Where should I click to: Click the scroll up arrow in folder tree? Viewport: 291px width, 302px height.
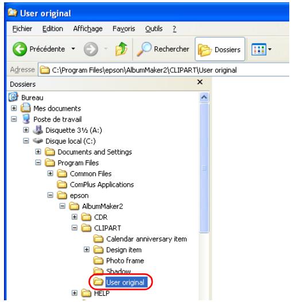(204, 97)
